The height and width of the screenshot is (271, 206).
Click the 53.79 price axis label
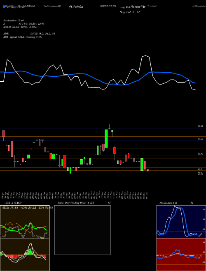coord(200,154)
